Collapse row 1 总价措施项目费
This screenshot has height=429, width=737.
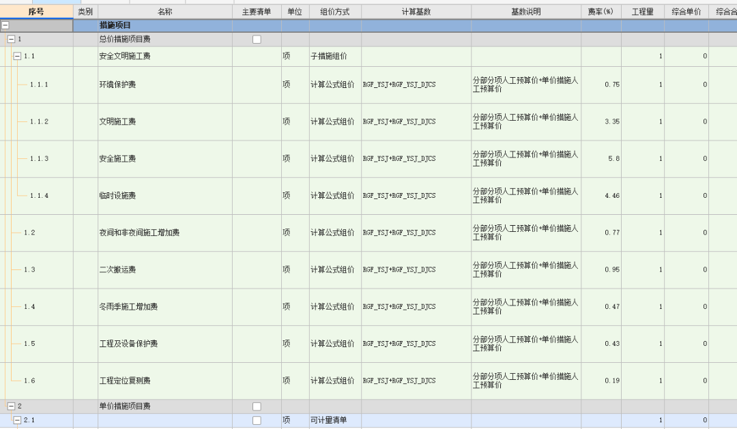12,40
